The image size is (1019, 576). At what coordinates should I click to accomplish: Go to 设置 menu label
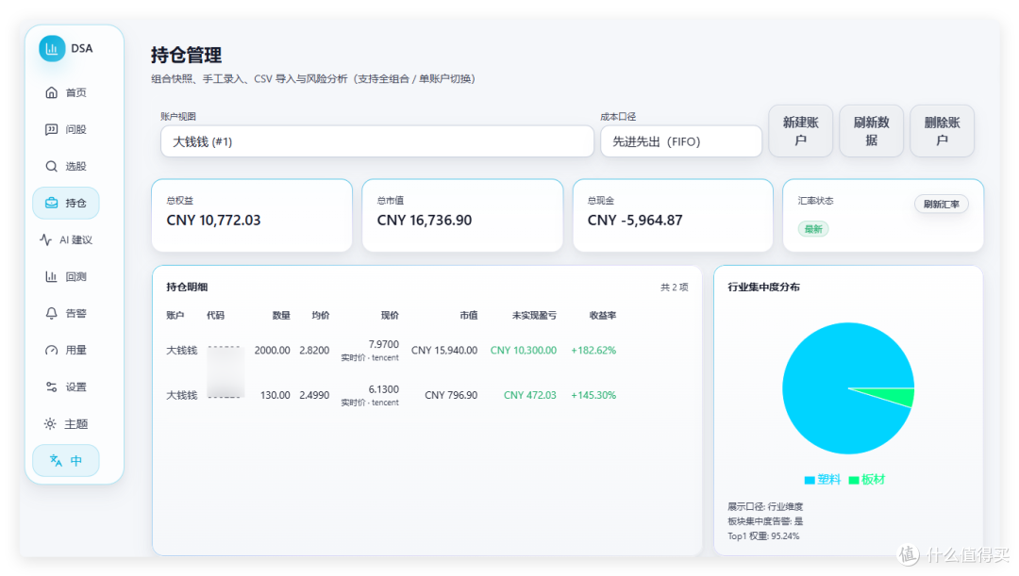[76, 387]
